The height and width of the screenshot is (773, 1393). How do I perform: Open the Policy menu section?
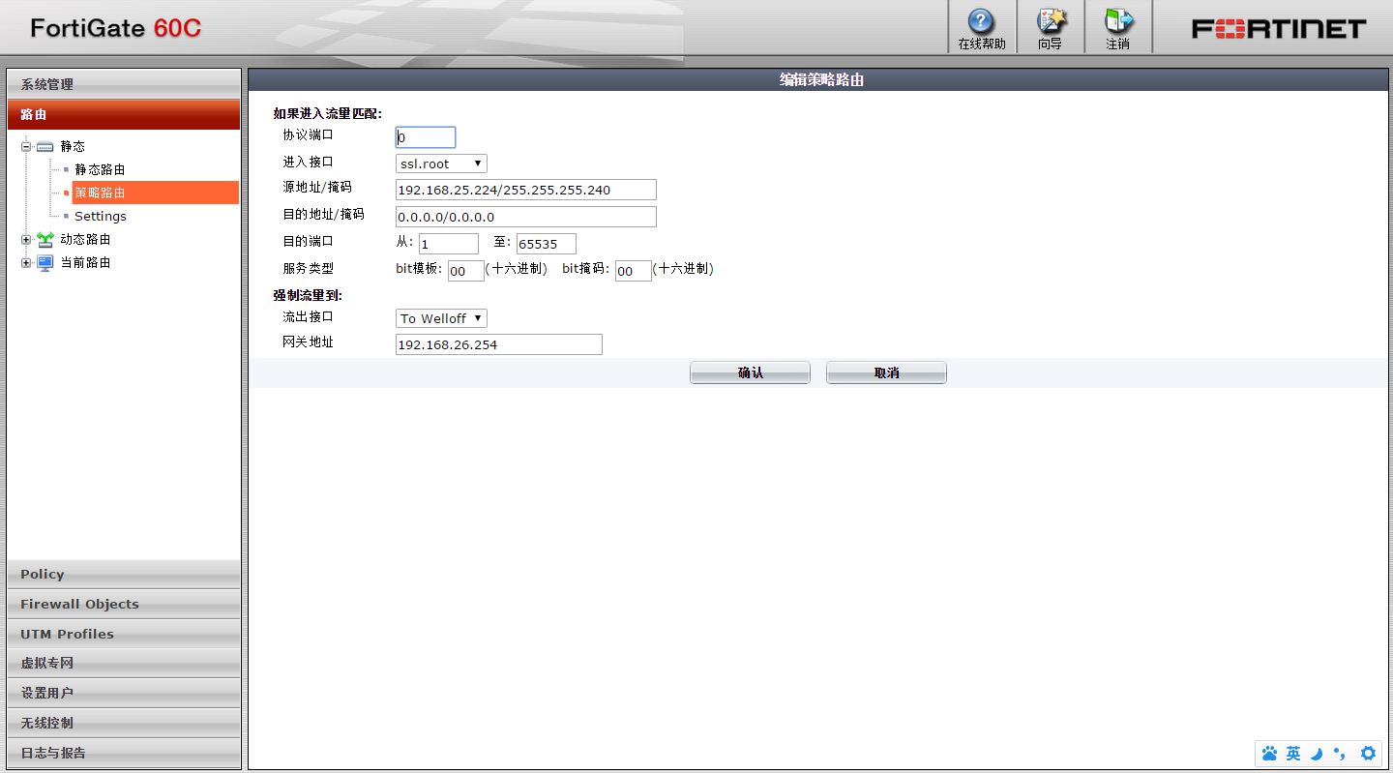point(124,574)
